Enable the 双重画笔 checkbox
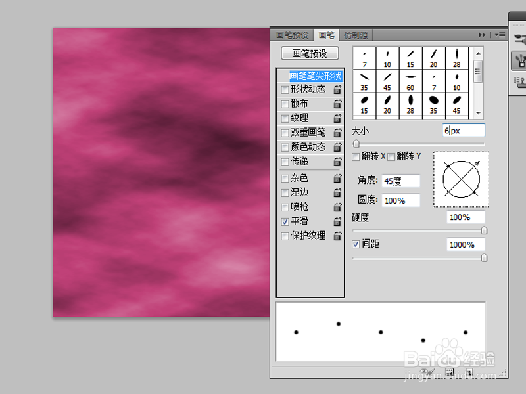This screenshot has height=394, width=526. (x=285, y=133)
